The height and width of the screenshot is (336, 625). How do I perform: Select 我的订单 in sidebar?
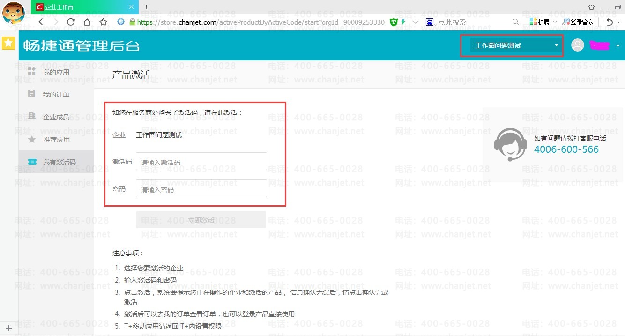tap(56, 95)
